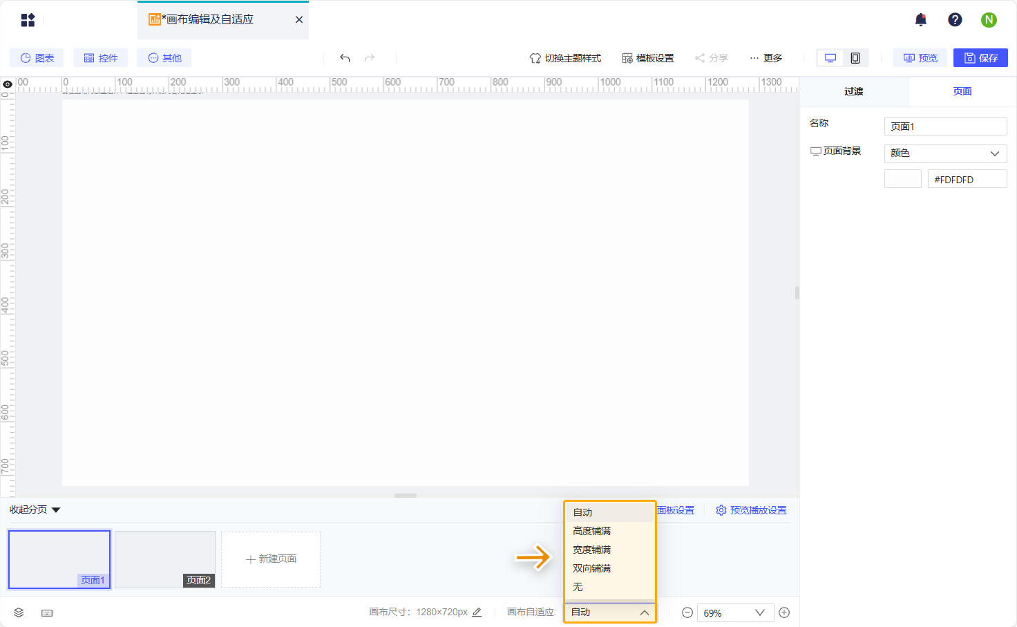Viewport: 1017px width, 627px height.
Task: Click the 名称 label
Action: tap(819, 123)
